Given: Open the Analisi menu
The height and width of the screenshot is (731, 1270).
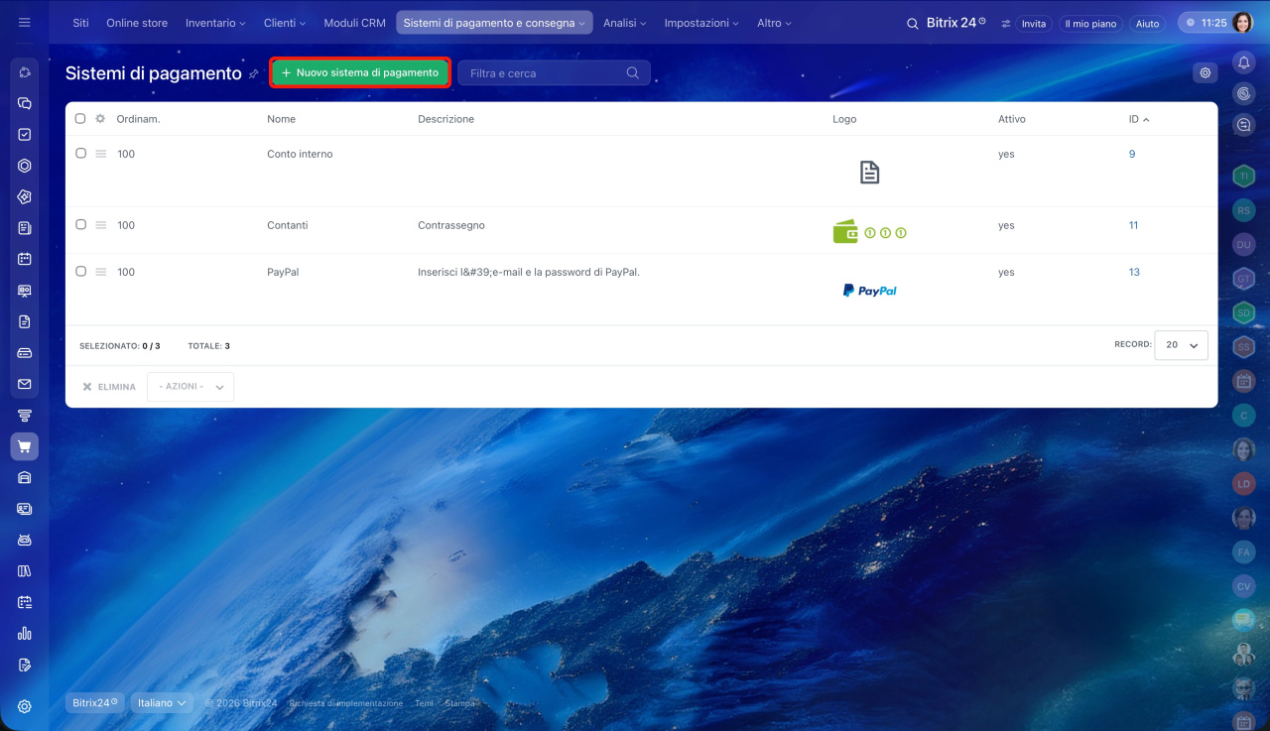Looking at the screenshot, I should pos(624,23).
